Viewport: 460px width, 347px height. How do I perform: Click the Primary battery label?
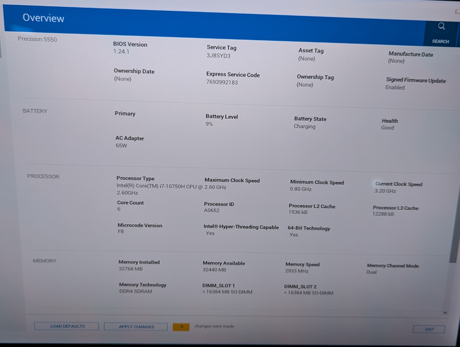point(125,113)
